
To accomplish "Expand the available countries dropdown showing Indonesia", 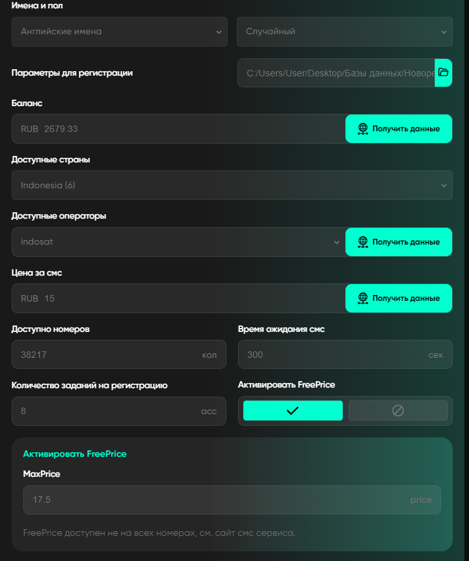I will point(232,185).
